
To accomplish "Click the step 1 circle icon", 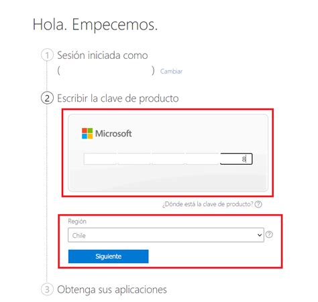I will pyautogui.click(x=47, y=55).
